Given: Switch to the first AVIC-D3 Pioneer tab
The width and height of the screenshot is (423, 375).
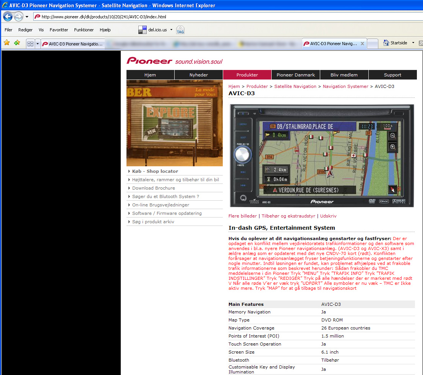Looking at the screenshot, I should pyautogui.click(x=73, y=44).
